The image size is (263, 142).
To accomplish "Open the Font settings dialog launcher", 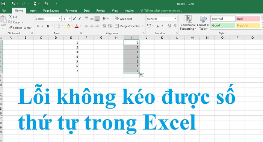I will [81, 33].
